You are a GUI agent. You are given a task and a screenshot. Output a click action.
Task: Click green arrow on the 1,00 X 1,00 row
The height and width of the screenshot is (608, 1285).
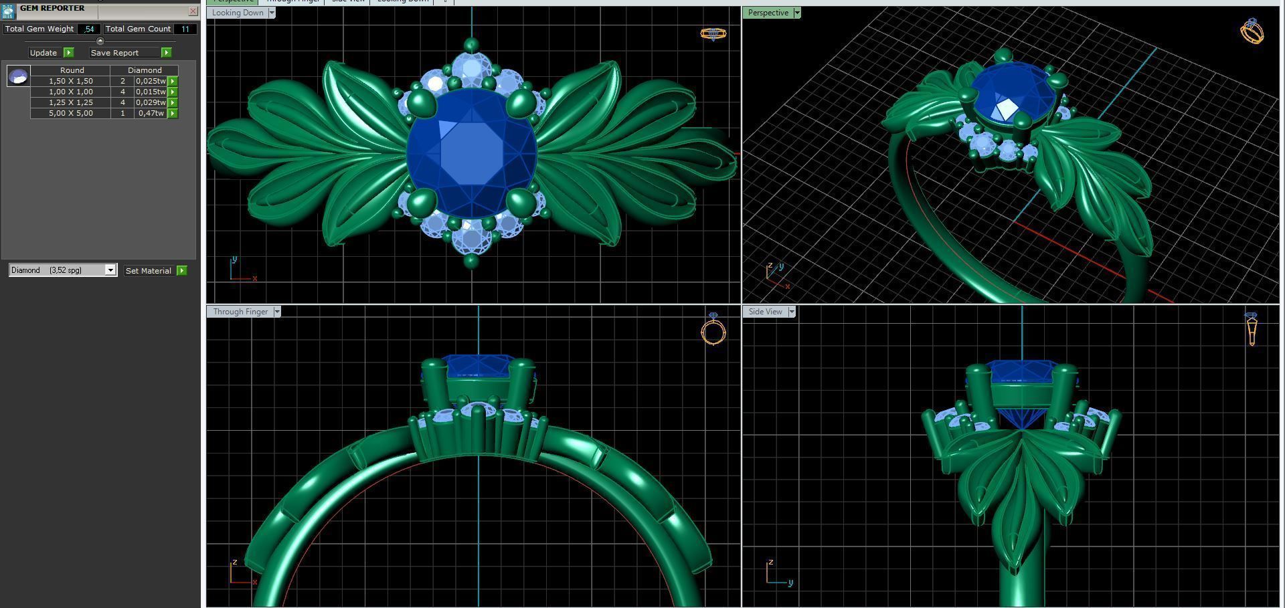pos(173,92)
